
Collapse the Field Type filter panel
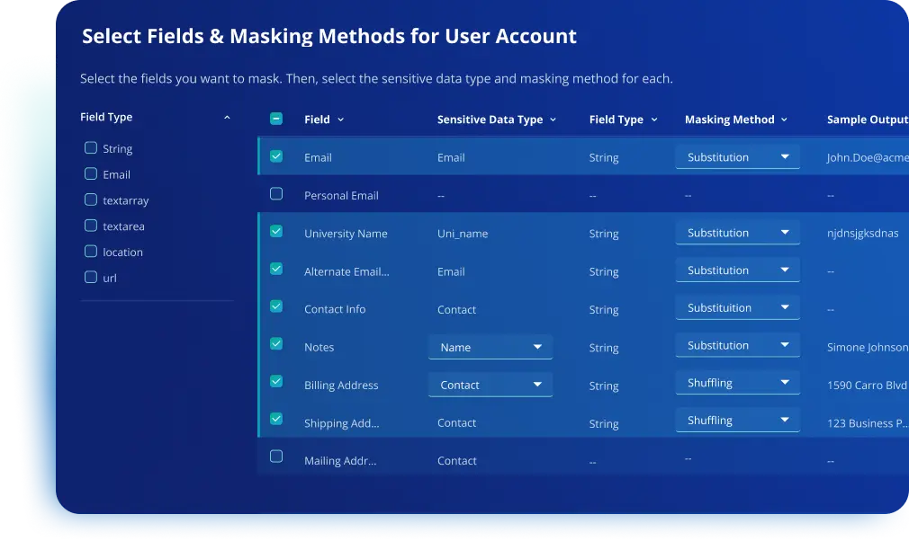(227, 118)
